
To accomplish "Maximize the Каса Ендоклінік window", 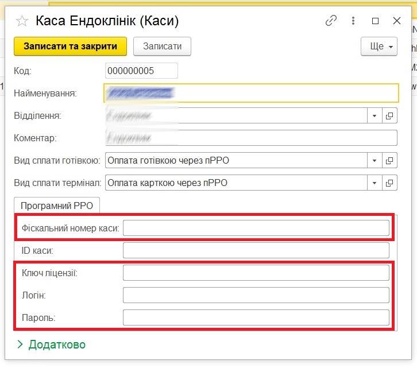I will 375,21.
